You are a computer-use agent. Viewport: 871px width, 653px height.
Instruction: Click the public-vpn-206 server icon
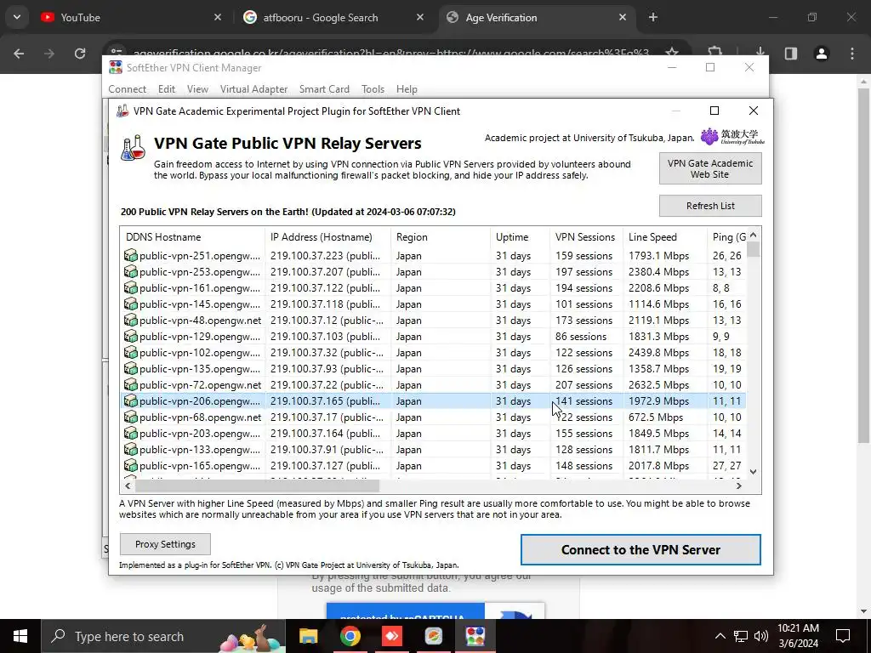pyautogui.click(x=130, y=400)
